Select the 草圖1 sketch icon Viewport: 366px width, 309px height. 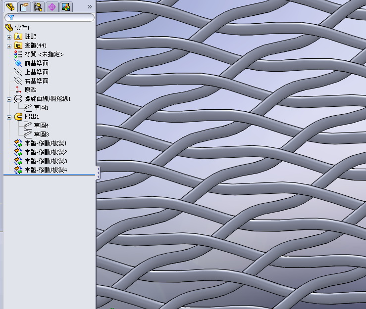click(28, 107)
